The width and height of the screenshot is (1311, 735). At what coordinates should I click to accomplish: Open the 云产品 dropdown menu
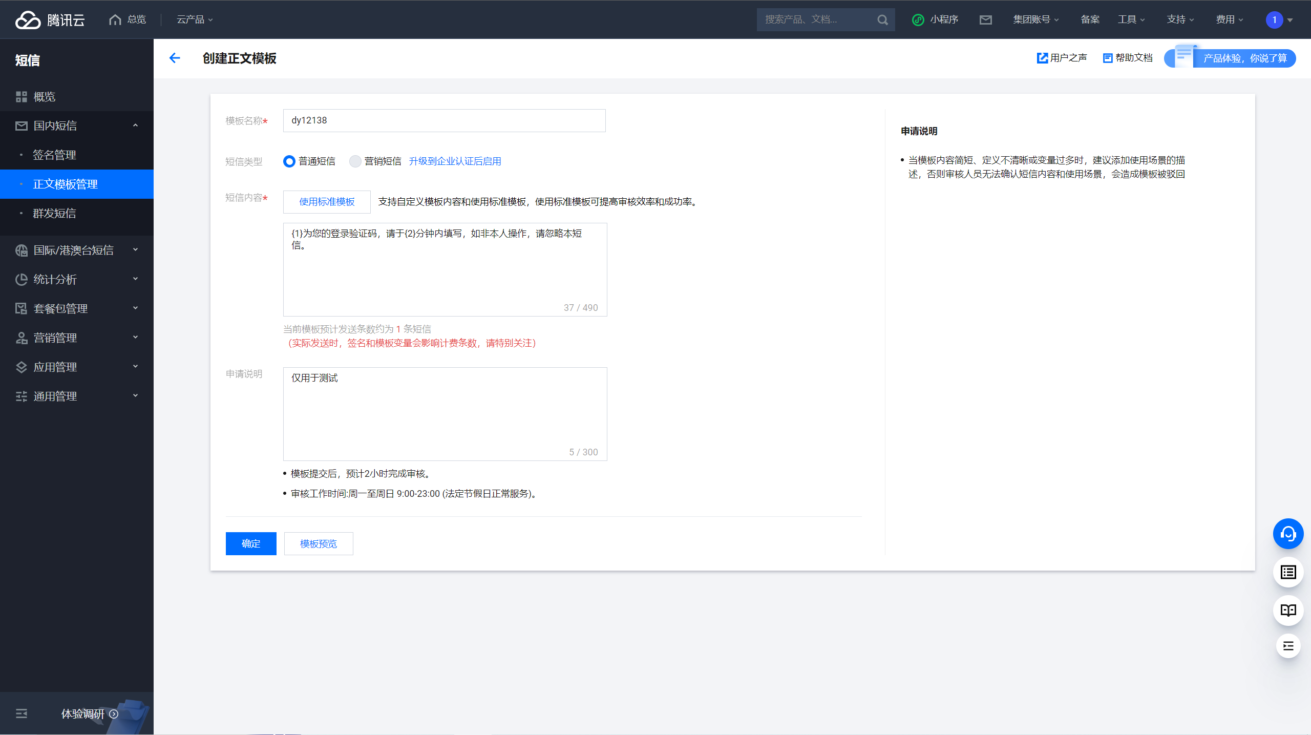tap(194, 19)
